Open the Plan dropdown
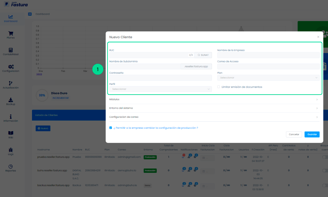This screenshot has width=328, height=197. click(268, 78)
